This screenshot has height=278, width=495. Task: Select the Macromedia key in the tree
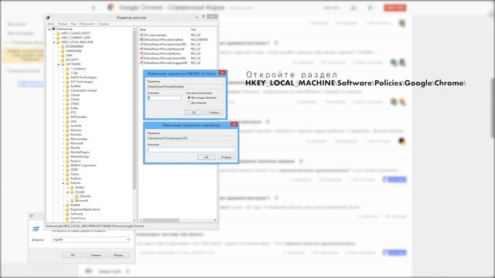tap(79, 139)
